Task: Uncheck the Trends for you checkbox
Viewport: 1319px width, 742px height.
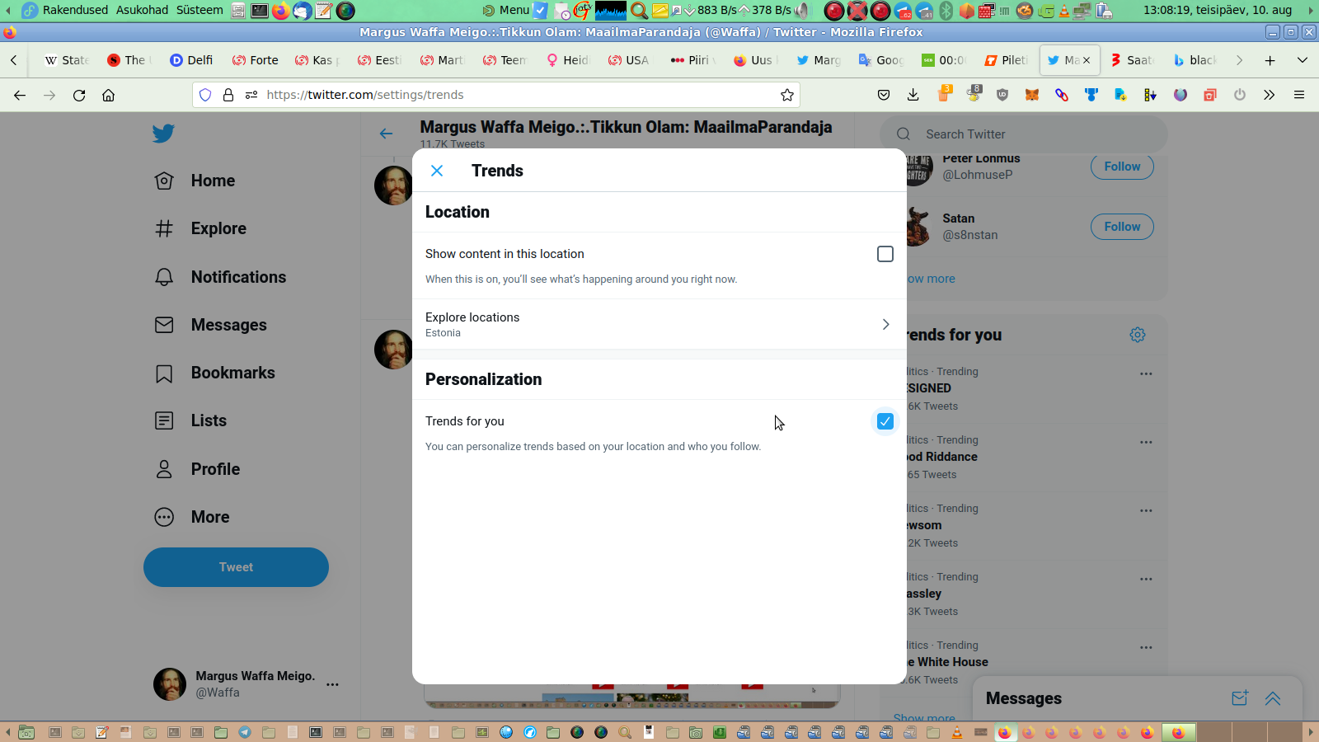Action: [x=885, y=421]
